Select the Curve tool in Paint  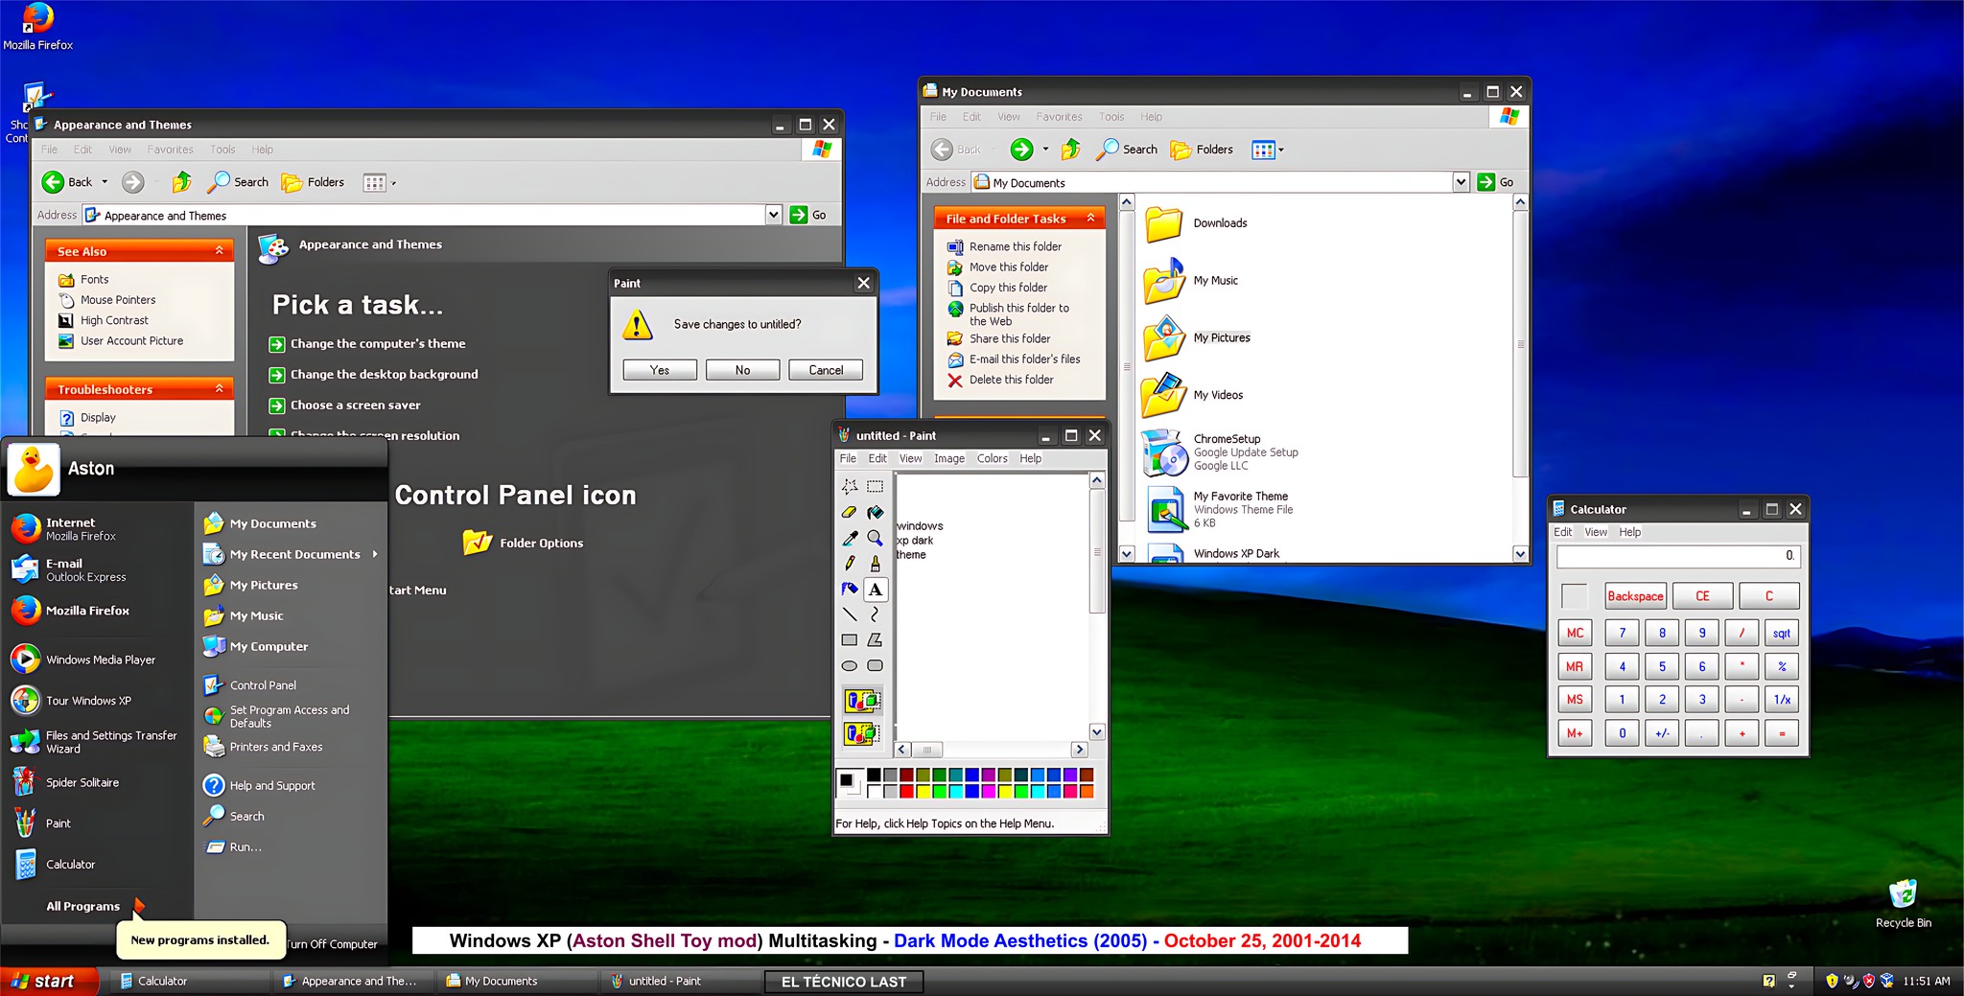(x=875, y=614)
